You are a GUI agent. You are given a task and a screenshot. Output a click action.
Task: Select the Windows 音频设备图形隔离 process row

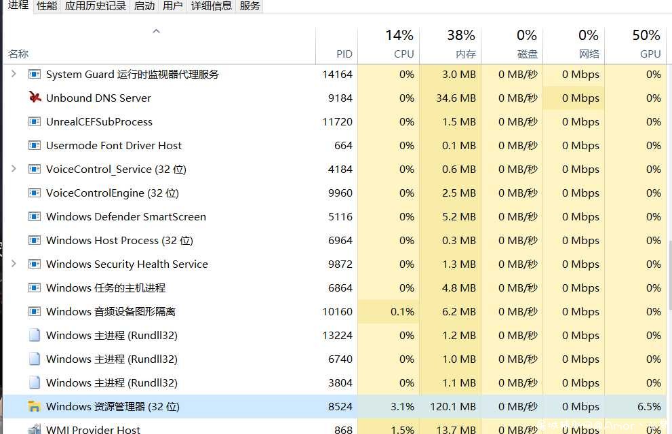point(334,311)
